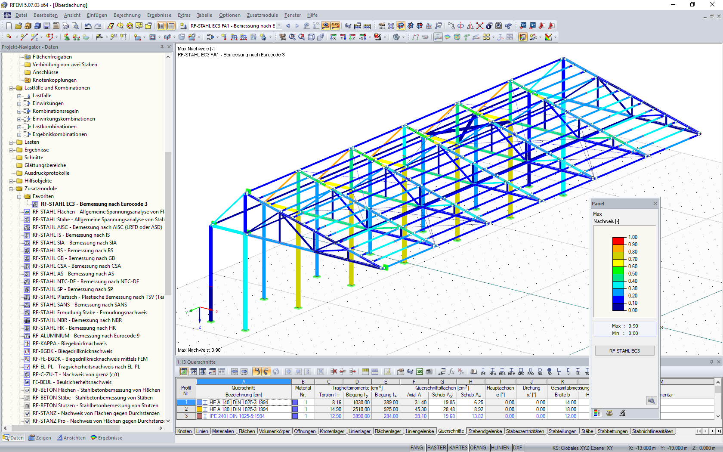The height and width of the screenshot is (452, 723).
Task: Click the factor scale icon in Panel
Action: pyautogui.click(x=609, y=413)
